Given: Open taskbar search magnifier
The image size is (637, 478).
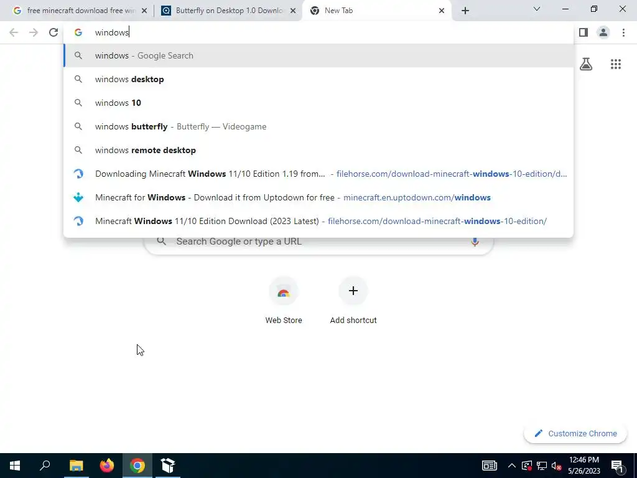Looking at the screenshot, I should 45,466.
